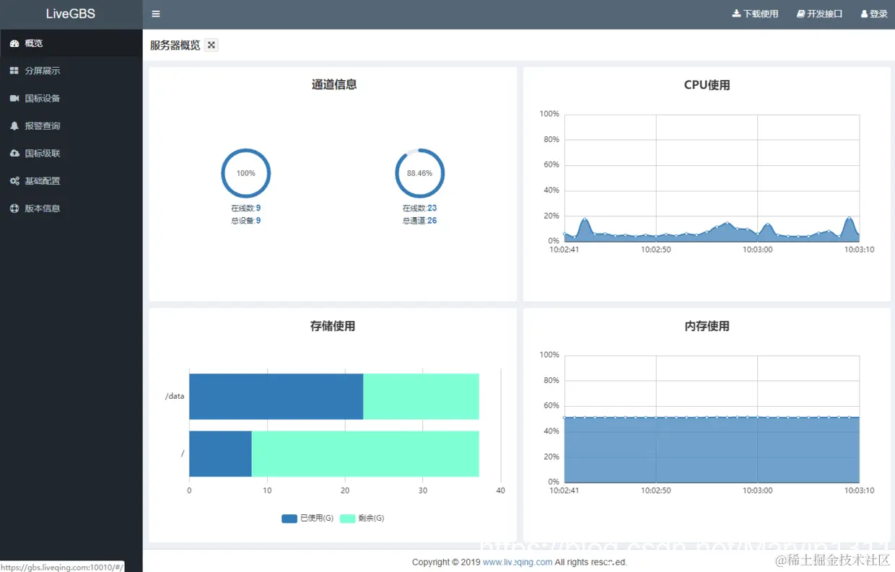
Task: Click the 内存使用 chart title
Action: [x=707, y=326]
